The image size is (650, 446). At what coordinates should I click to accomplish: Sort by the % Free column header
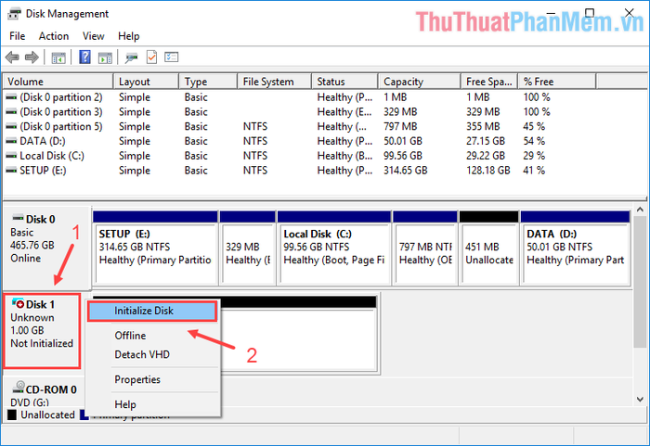(557, 82)
